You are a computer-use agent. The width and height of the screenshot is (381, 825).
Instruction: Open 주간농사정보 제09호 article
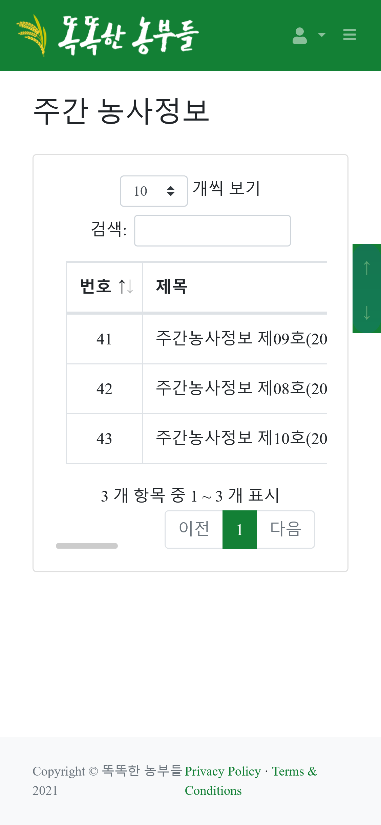(x=241, y=339)
